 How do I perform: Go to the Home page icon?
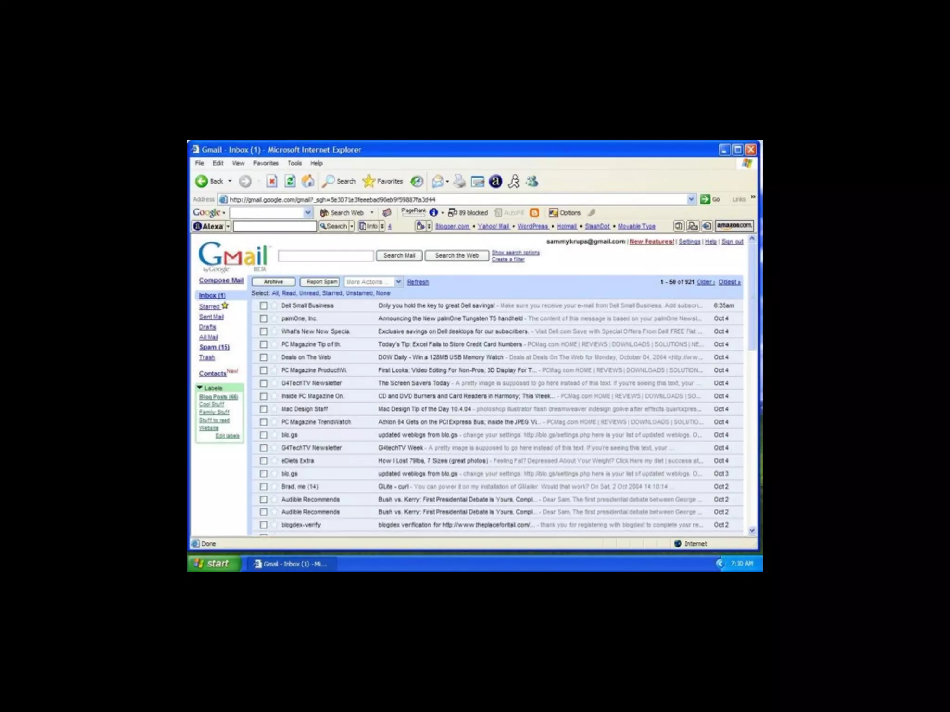click(x=308, y=181)
